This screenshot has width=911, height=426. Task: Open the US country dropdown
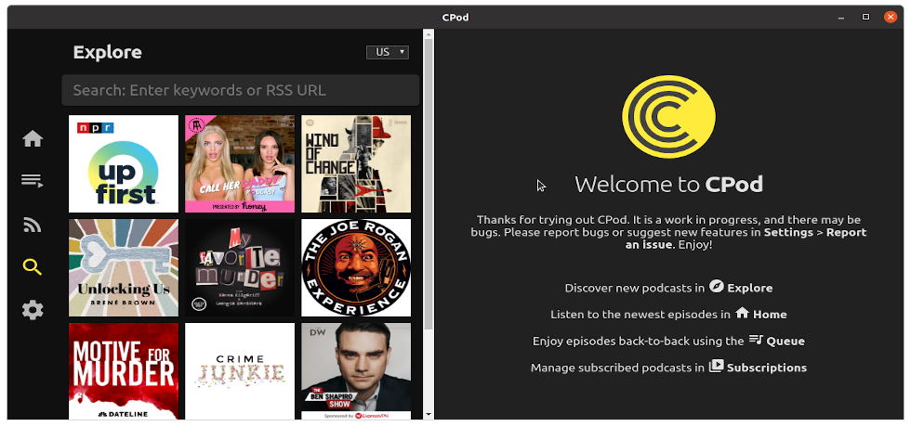pos(388,52)
